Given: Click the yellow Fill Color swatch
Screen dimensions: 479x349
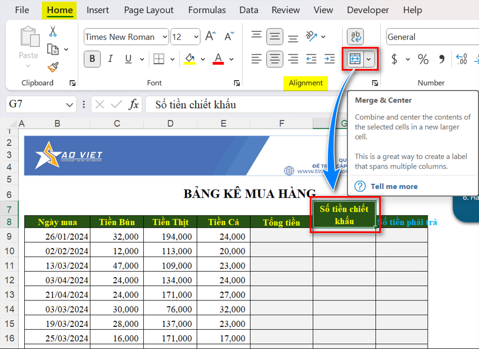Looking at the screenshot, I should click(190, 59).
